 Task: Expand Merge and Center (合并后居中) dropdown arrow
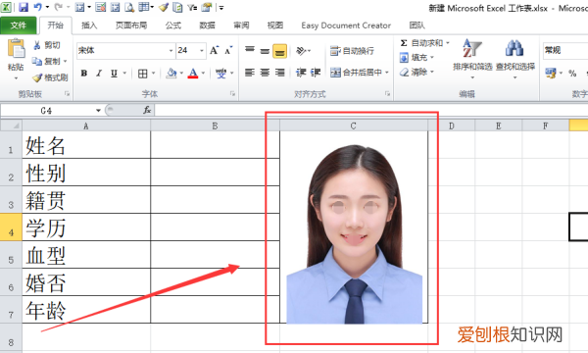coord(387,73)
